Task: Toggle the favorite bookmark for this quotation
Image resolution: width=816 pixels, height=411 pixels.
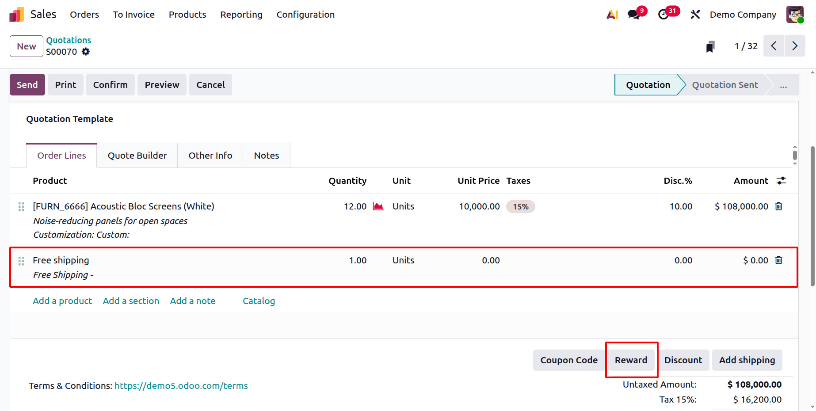Action: [710, 46]
